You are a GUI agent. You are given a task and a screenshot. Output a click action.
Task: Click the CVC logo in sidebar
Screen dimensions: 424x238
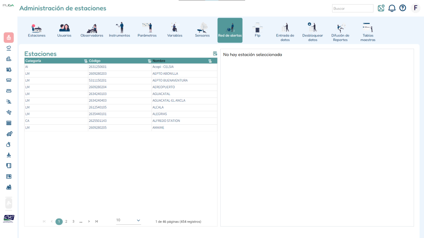pos(9,219)
